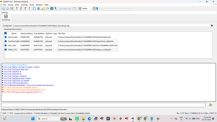This screenshot has height=122, width=217.
Task: Click the command input field above the status bar
Action: coord(103,105)
